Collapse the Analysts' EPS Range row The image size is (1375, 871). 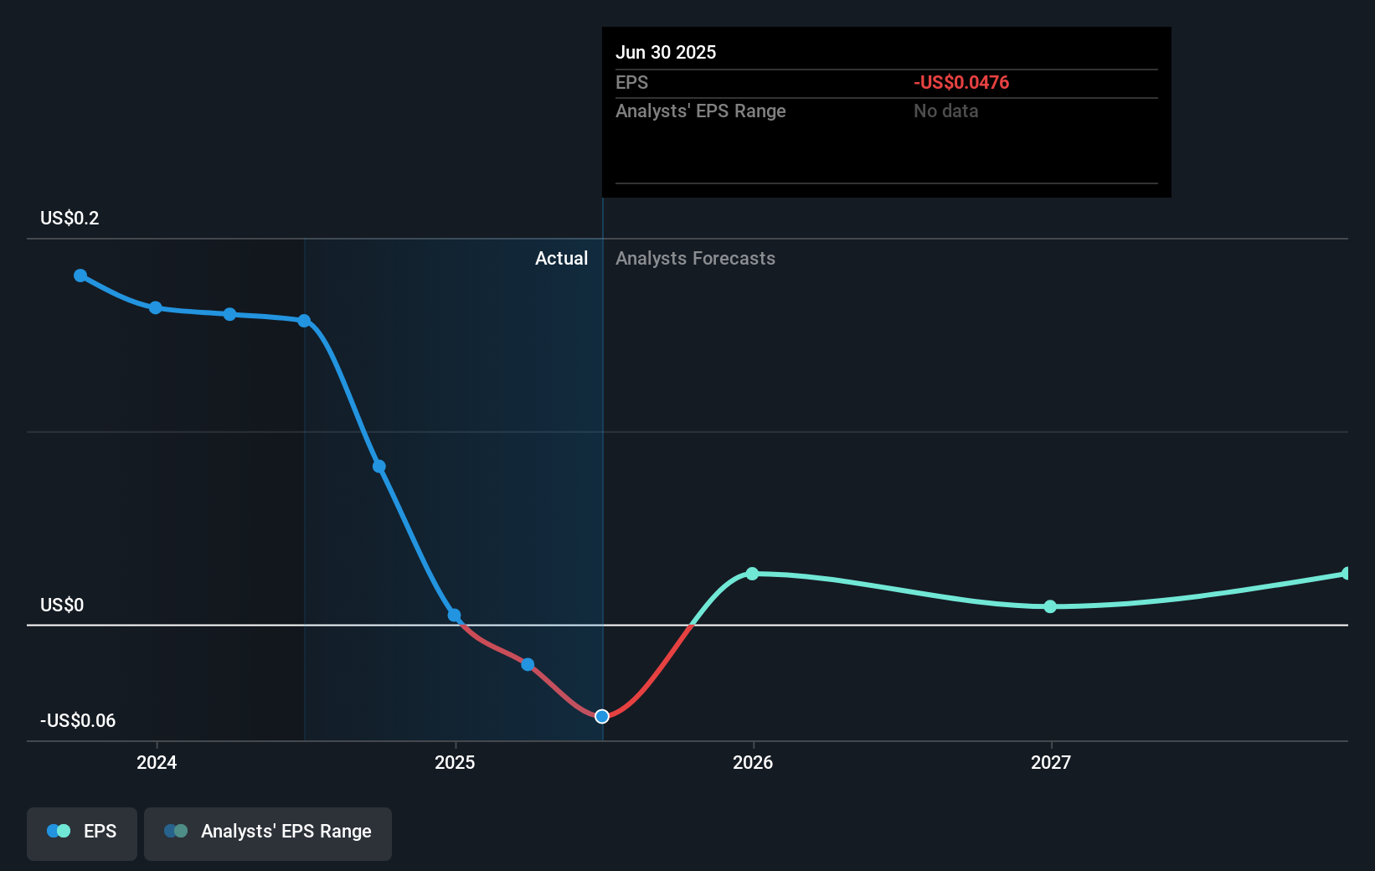point(701,111)
